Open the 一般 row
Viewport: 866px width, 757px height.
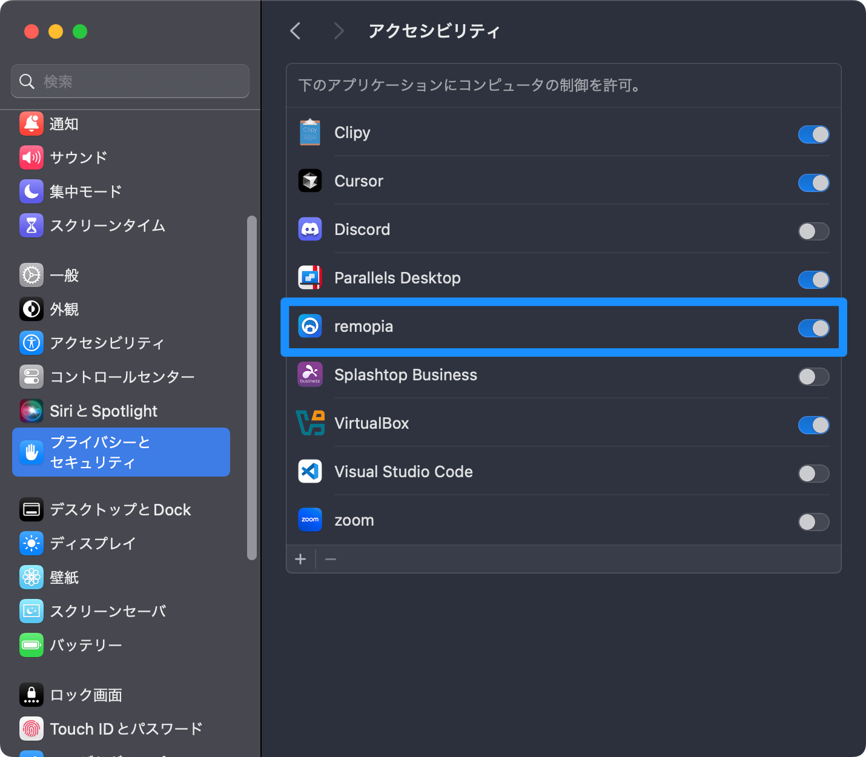click(121, 275)
